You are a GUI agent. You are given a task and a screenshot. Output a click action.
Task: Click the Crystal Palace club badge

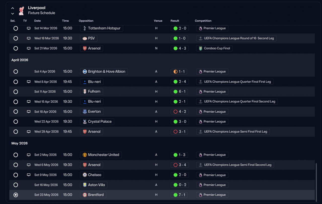85,122
